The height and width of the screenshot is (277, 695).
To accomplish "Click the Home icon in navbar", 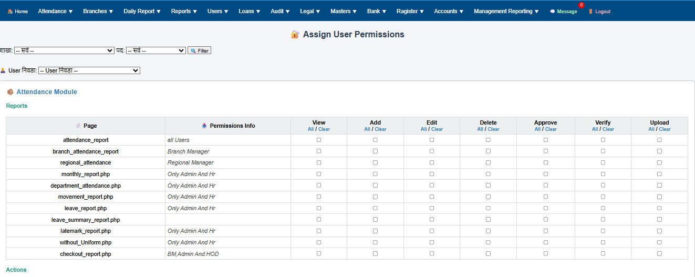I will (10, 12).
